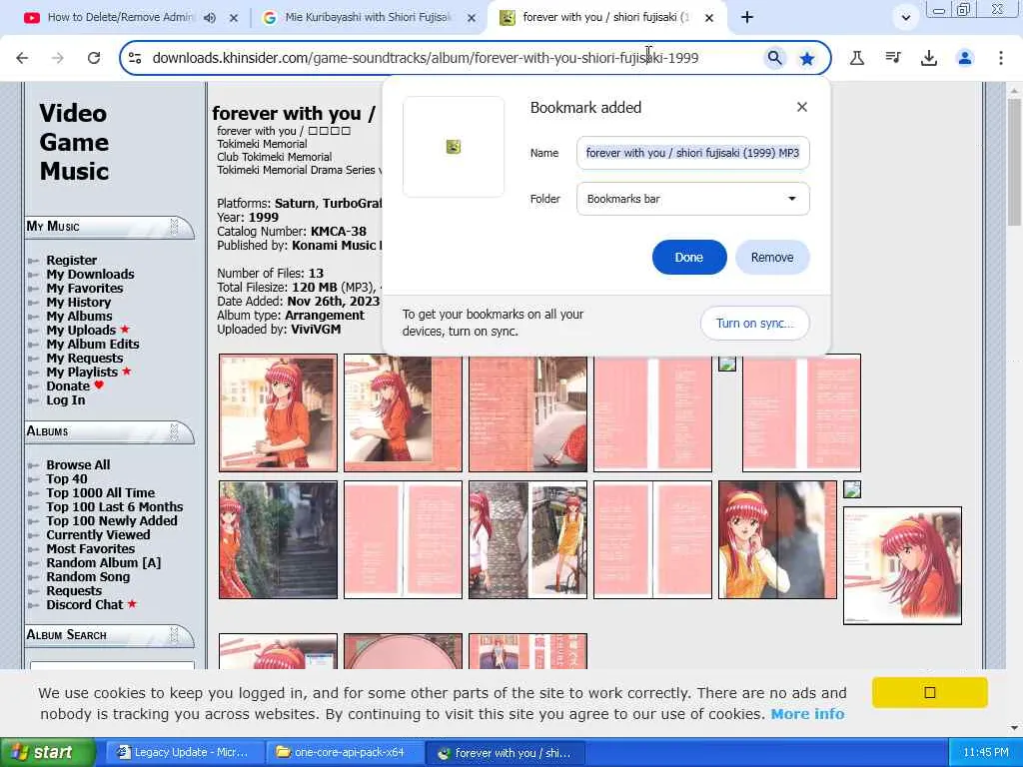
Task: Open My Favorites link
Action: click(x=85, y=289)
